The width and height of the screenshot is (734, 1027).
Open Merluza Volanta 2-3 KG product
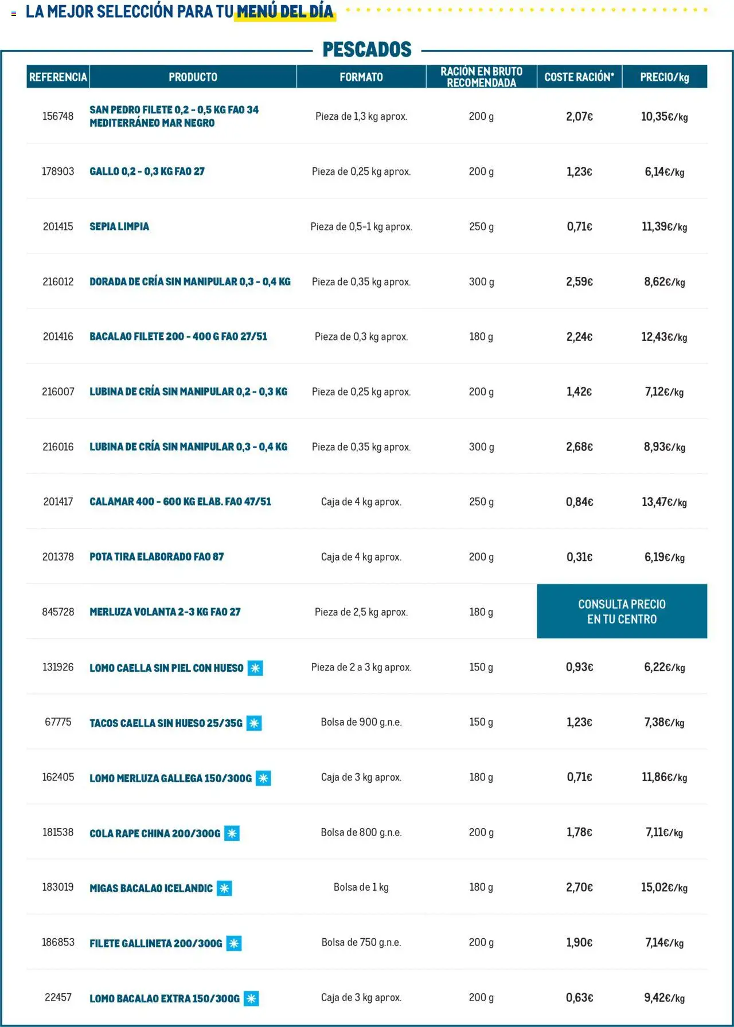[x=165, y=612]
